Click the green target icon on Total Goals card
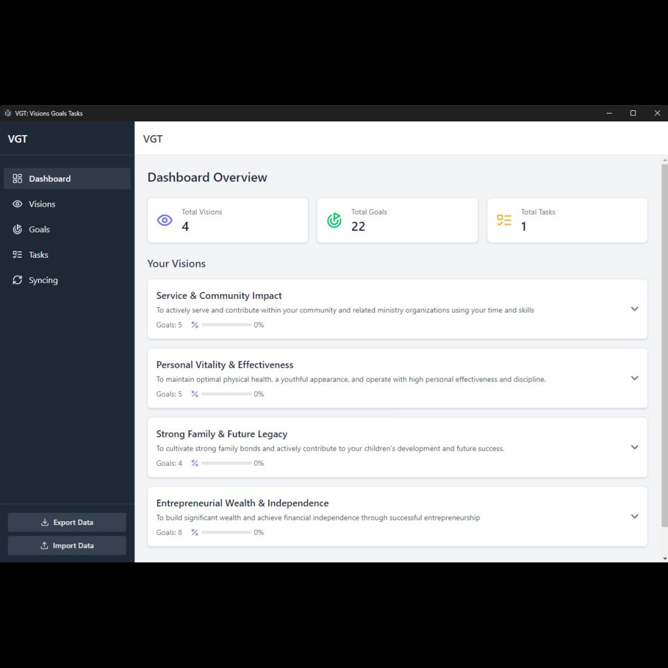 click(334, 220)
